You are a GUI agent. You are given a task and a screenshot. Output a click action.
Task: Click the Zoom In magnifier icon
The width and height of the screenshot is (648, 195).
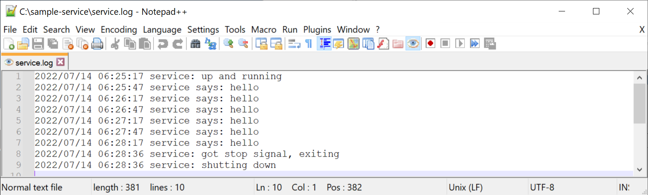click(x=229, y=44)
